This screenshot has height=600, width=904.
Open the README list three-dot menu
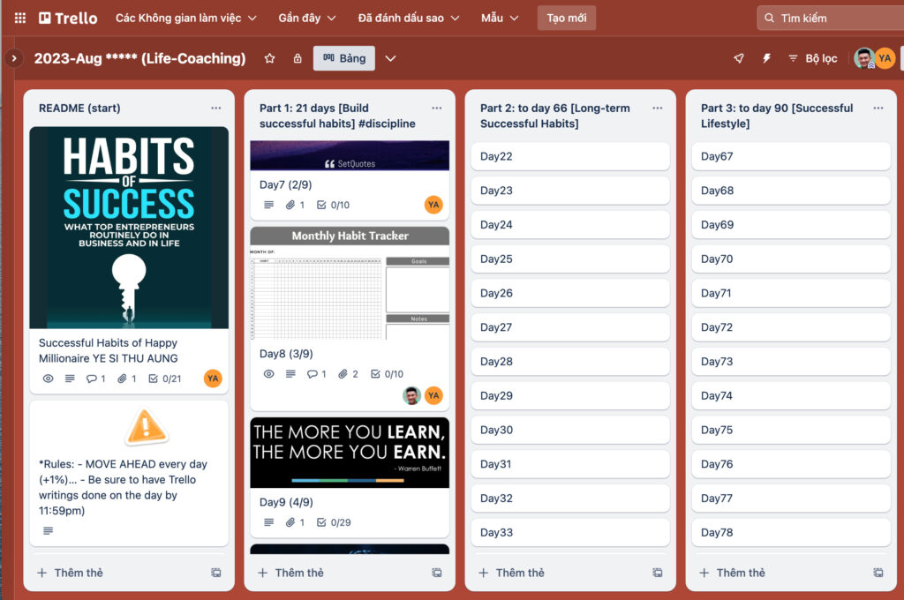click(x=216, y=108)
